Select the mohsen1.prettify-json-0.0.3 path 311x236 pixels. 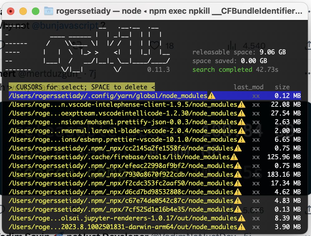click(x=123, y=122)
